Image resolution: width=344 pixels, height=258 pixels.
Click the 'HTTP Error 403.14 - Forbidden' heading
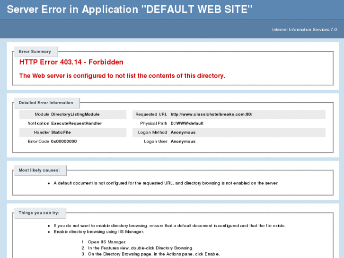[x=71, y=62]
